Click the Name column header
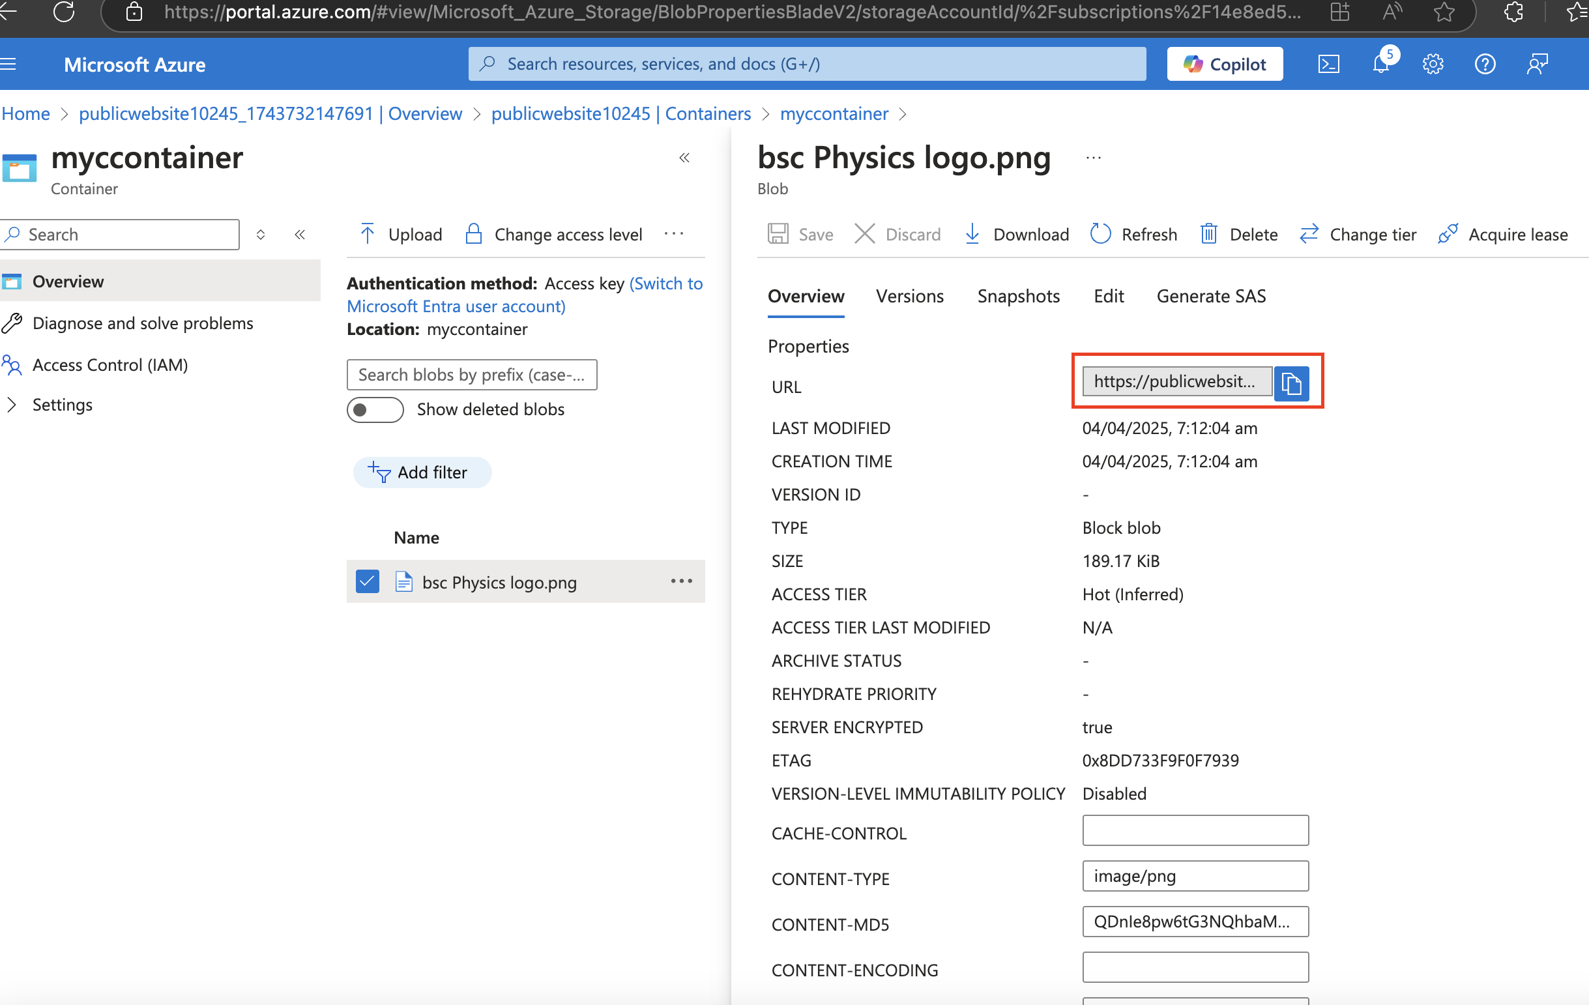This screenshot has width=1589, height=1005. (x=416, y=538)
